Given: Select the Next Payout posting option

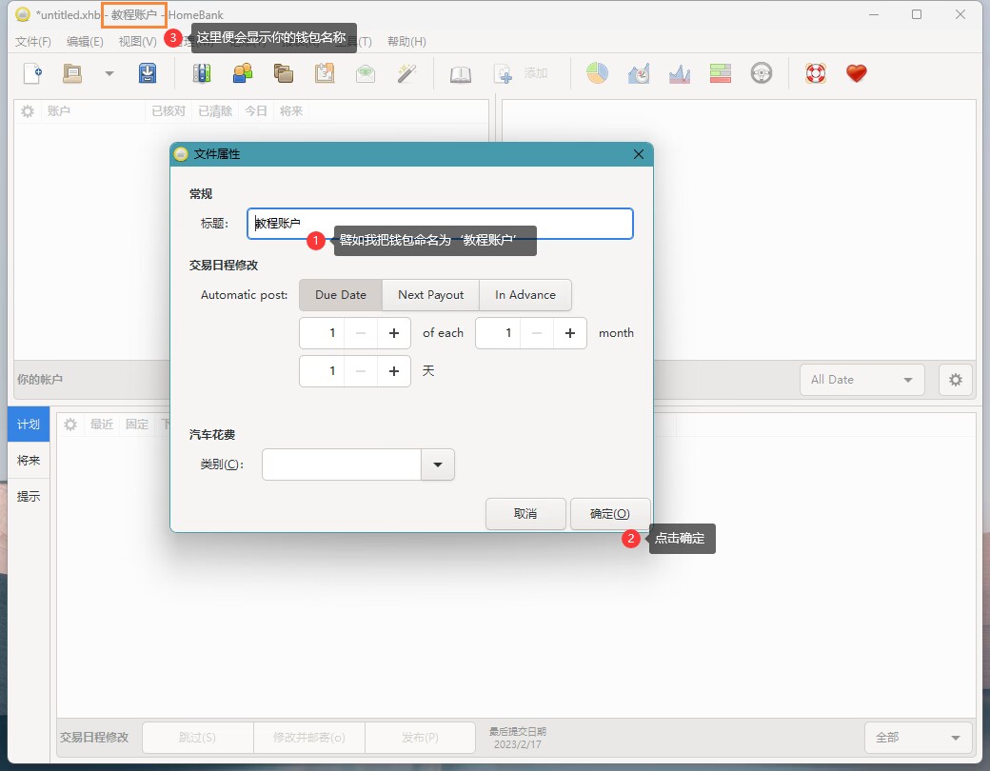Looking at the screenshot, I should pyautogui.click(x=430, y=295).
